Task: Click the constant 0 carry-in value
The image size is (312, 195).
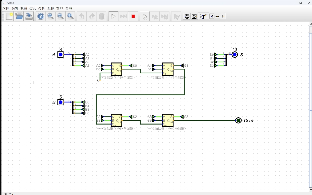Action: (99, 80)
